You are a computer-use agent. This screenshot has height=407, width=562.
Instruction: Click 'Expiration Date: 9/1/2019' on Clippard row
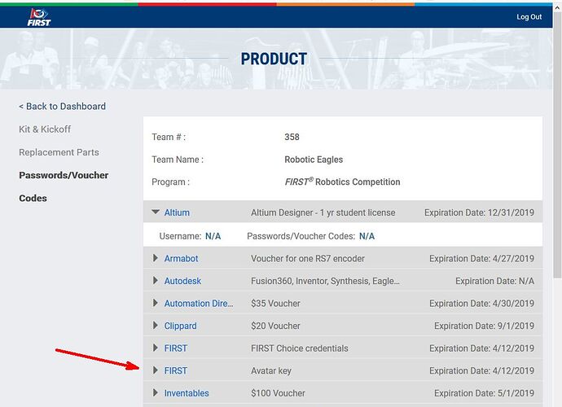click(x=485, y=326)
